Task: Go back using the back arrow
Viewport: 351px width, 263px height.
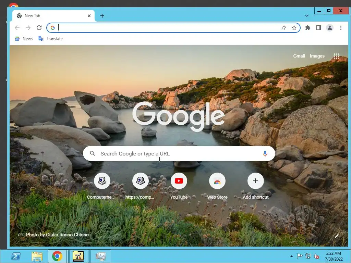Action: 17,28
